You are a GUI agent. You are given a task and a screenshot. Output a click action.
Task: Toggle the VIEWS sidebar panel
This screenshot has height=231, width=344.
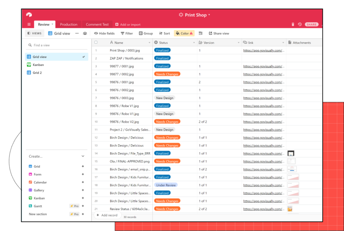click(x=34, y=33)
